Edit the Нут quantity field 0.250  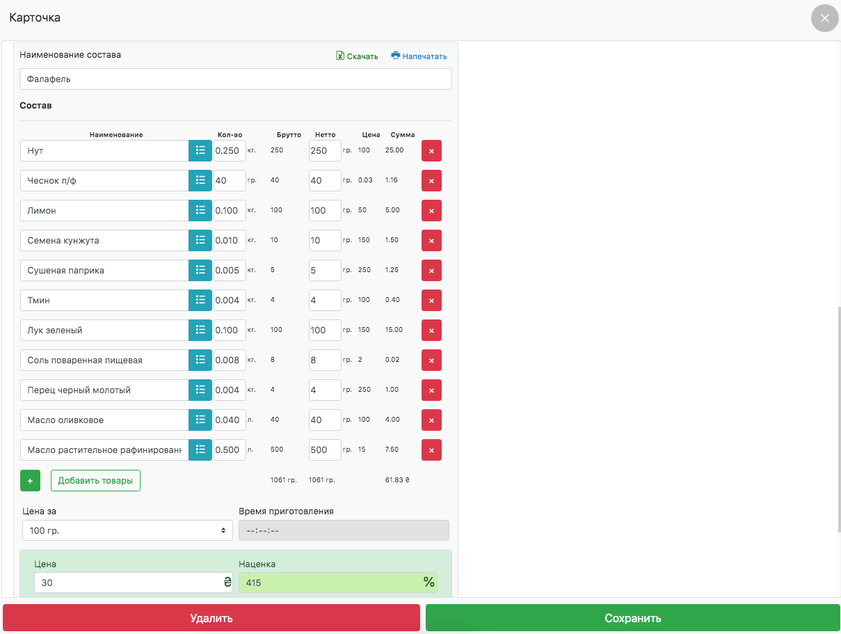[x=230, y=150]
